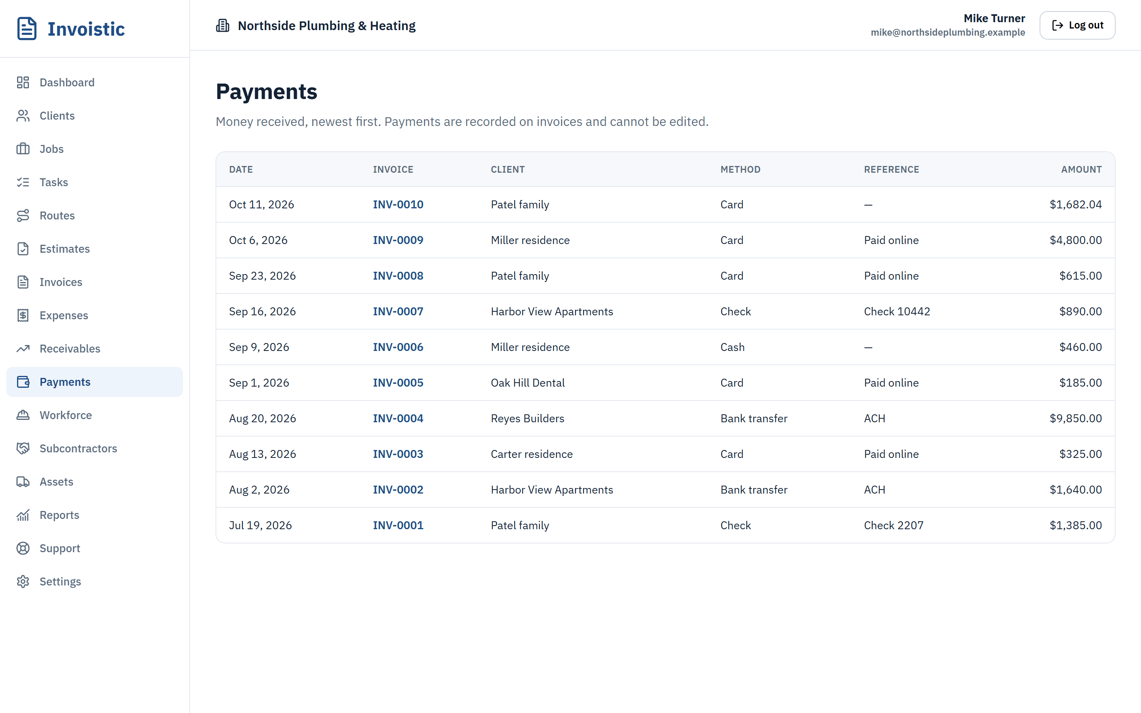Click the Jobs briefcase icon
This screenshot has width=1141, height=713.
point(23,149)
